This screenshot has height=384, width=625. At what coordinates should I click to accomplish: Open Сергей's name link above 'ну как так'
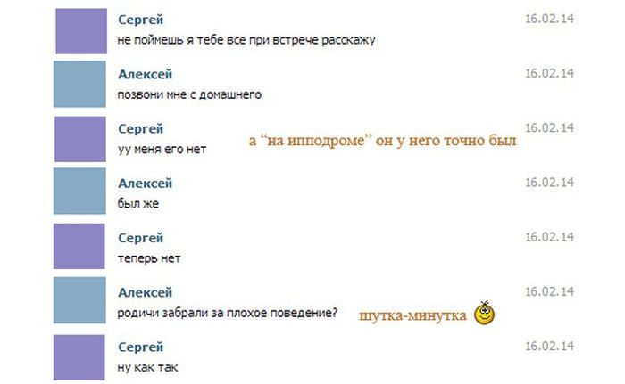point(141,347)
